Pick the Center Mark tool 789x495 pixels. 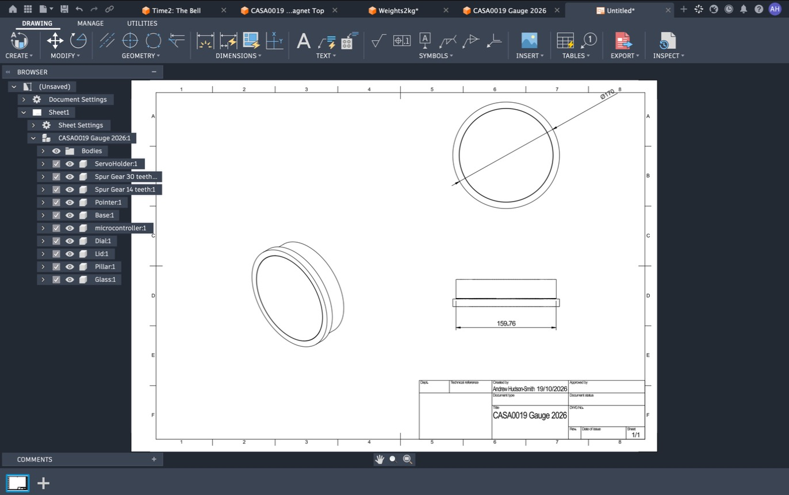[x=131, y=40]
